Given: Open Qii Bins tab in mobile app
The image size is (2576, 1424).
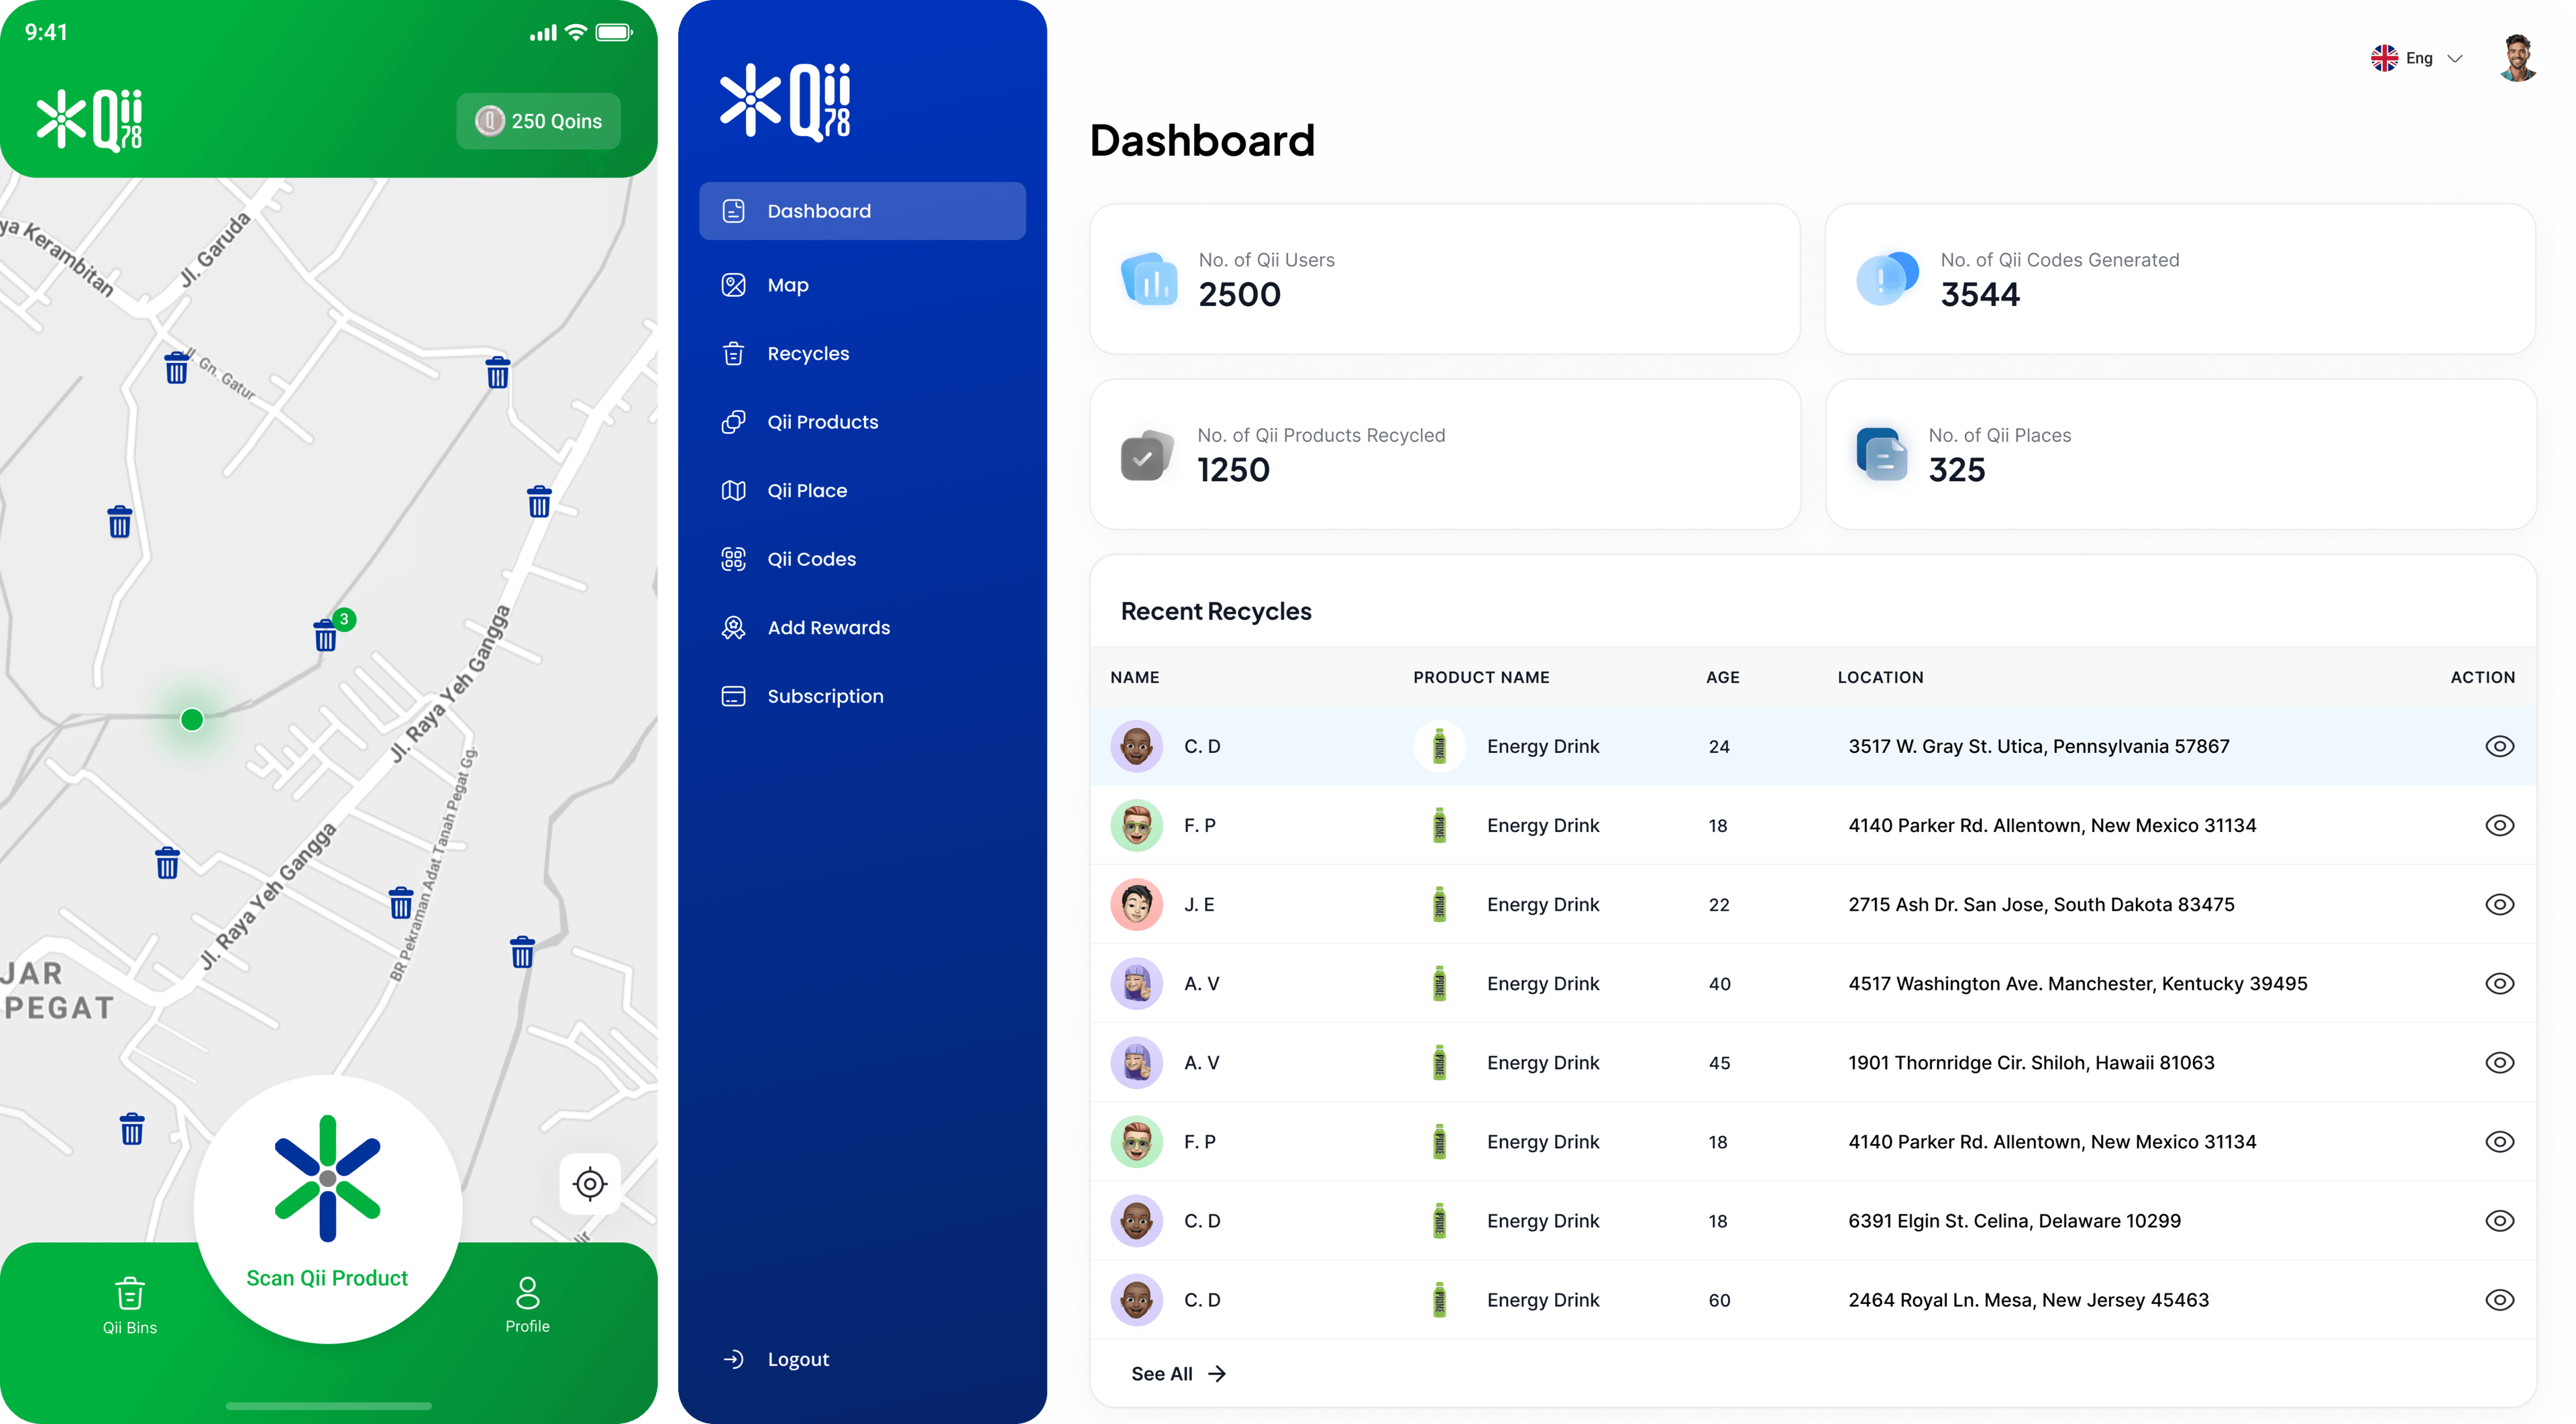Looking at the screenshot, I should tap(130, 1305).
